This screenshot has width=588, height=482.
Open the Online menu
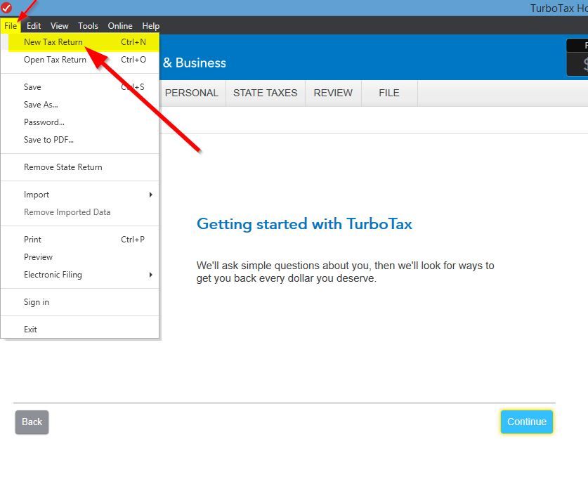coord(120,26)
